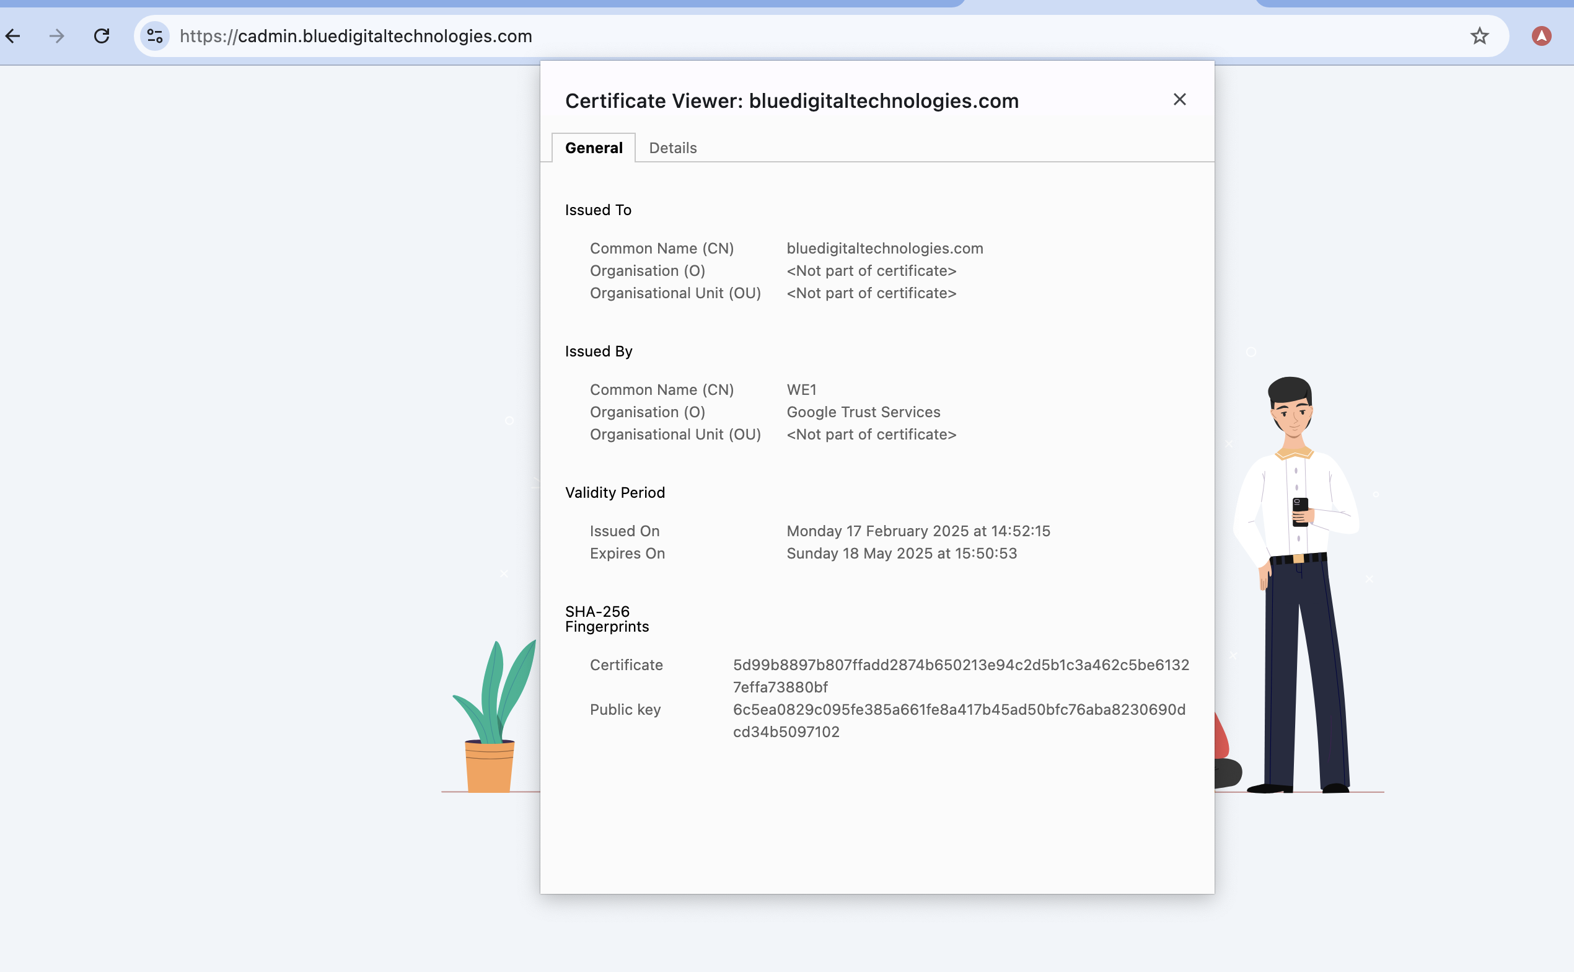Click the browser back arrow

[14, 36]
